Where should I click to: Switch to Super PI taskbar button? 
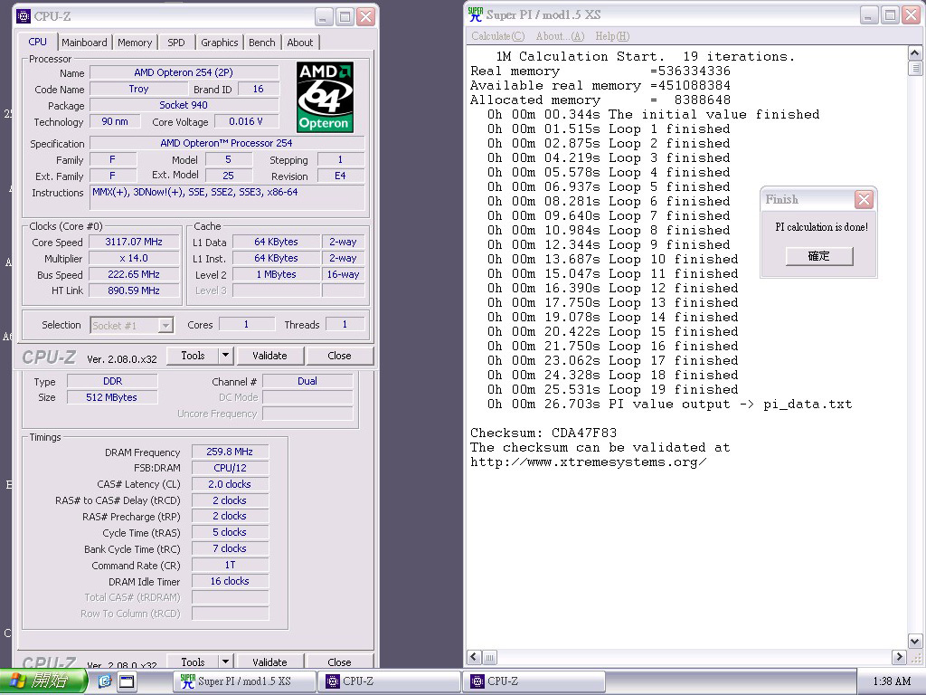(244, 681)
